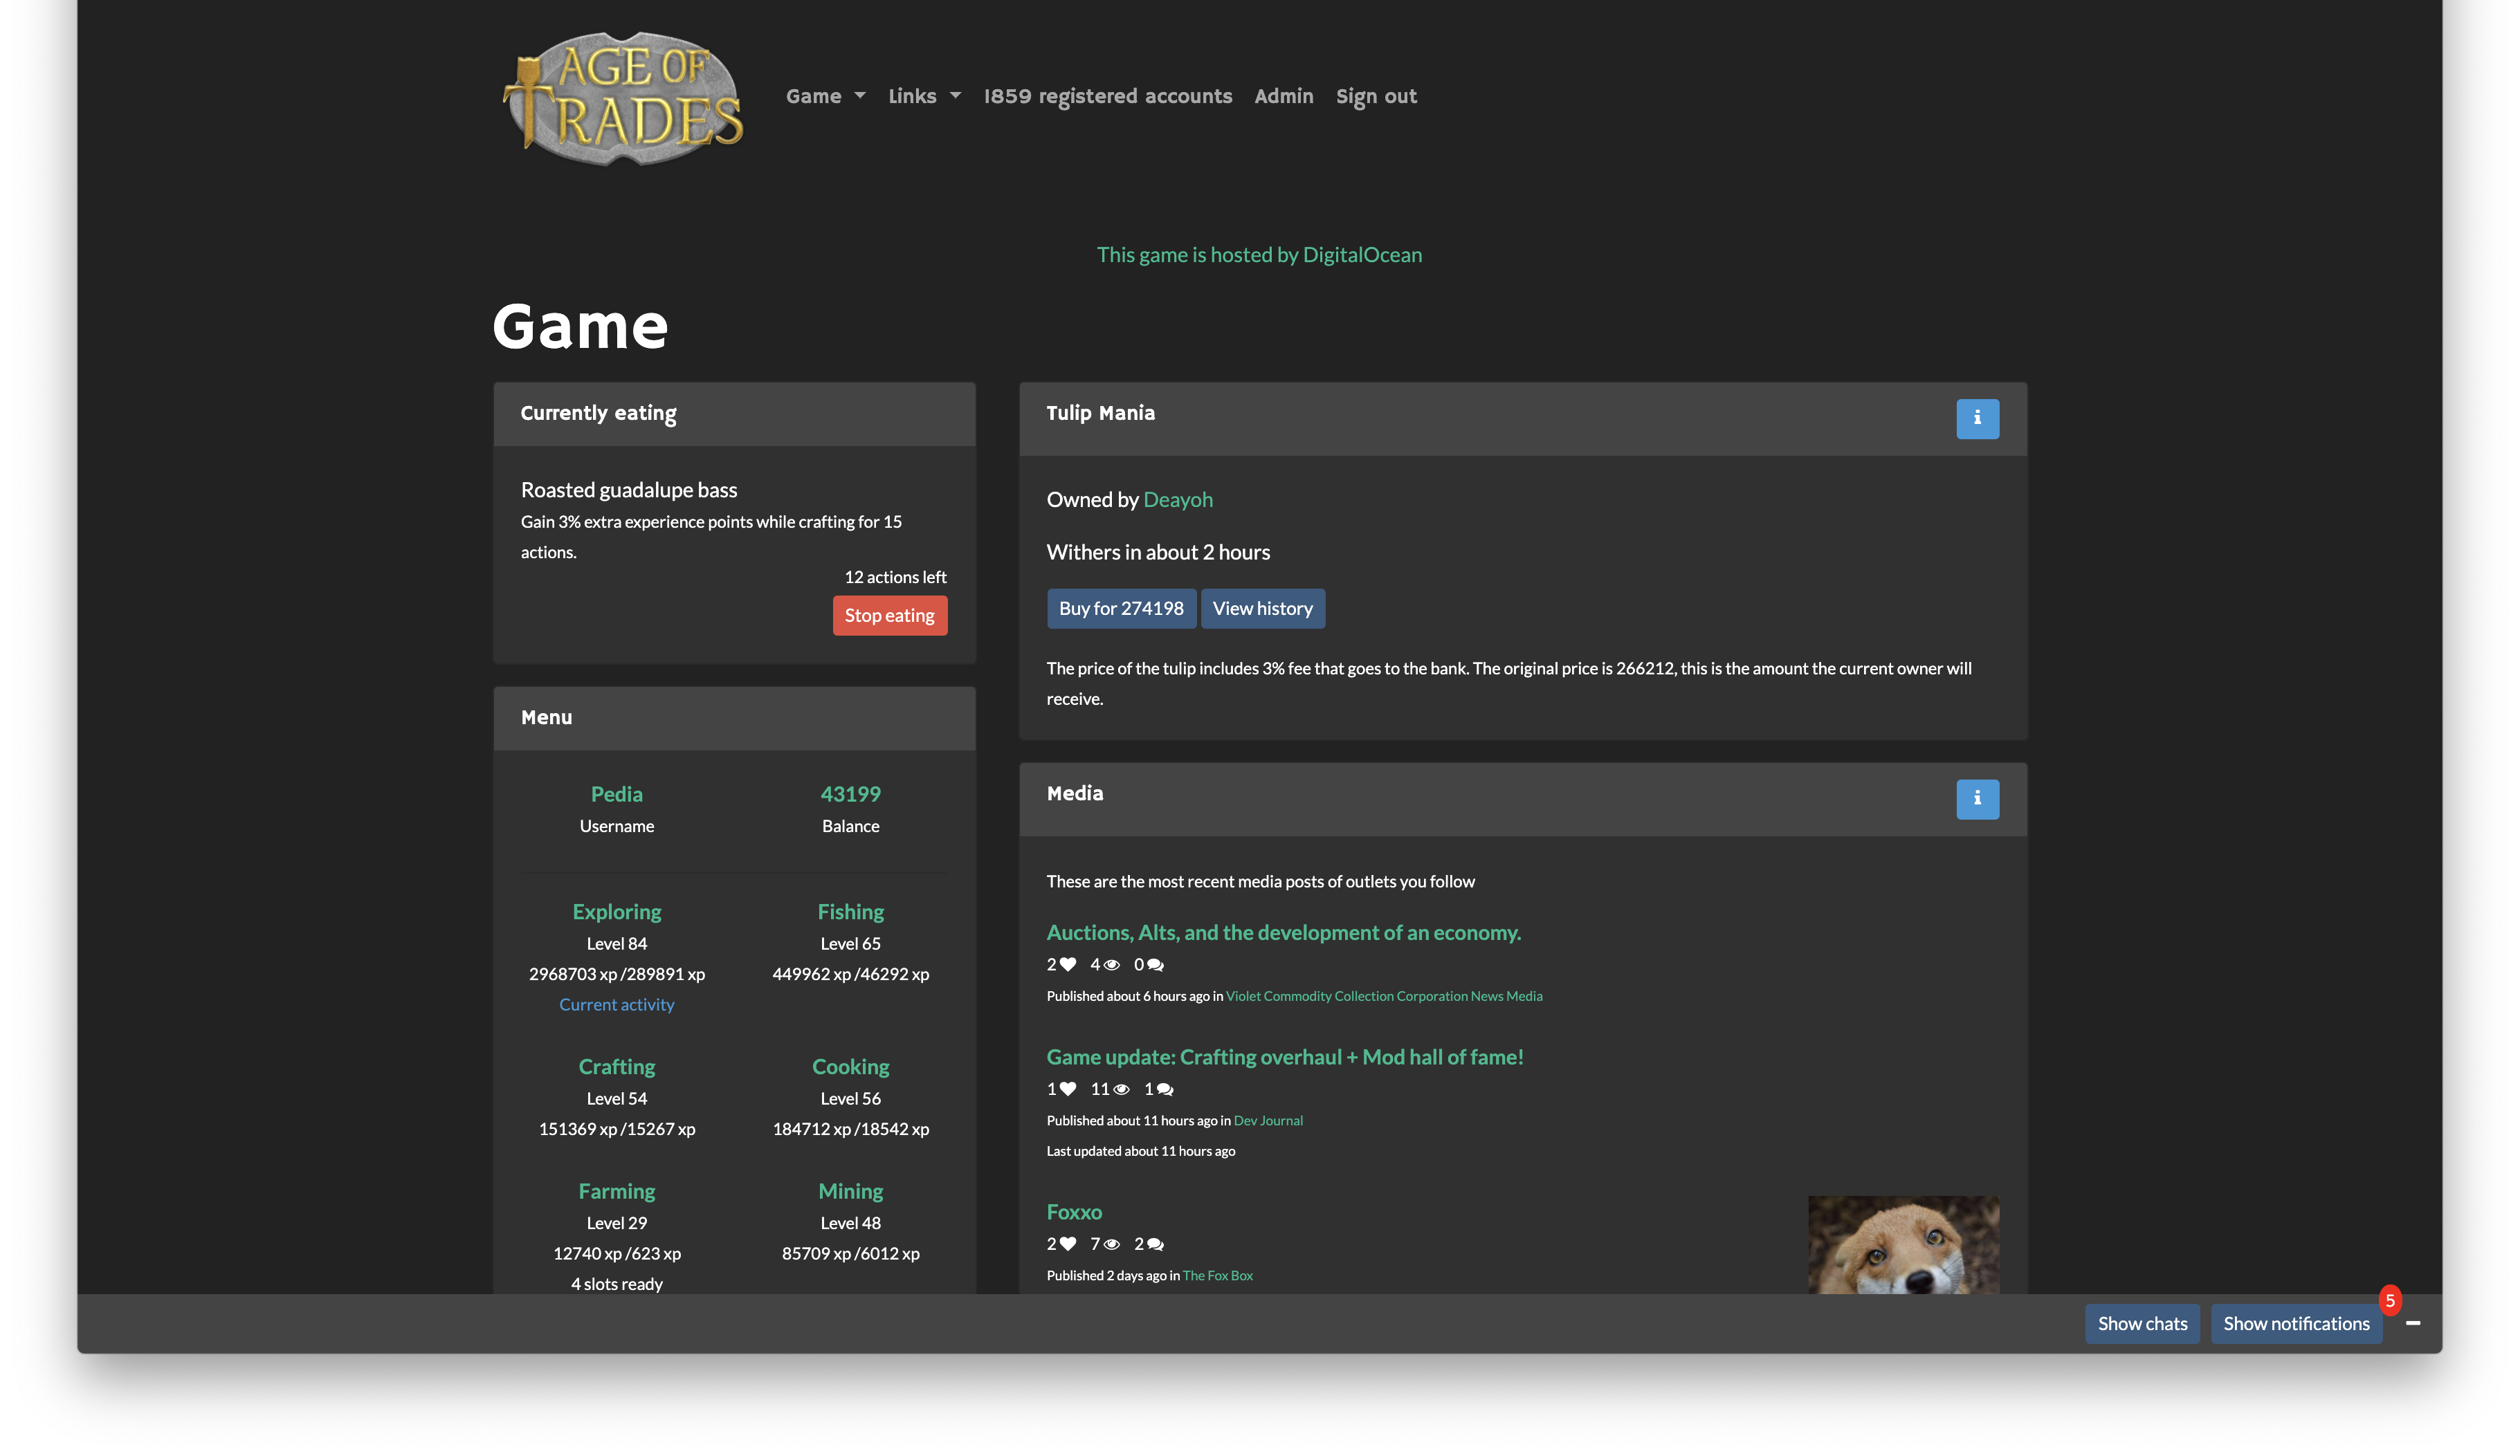2520x1456 pixels.
Task: Click the views eye icon on Game update post
Action: pyautogui.click(x=1123, y=1089)
